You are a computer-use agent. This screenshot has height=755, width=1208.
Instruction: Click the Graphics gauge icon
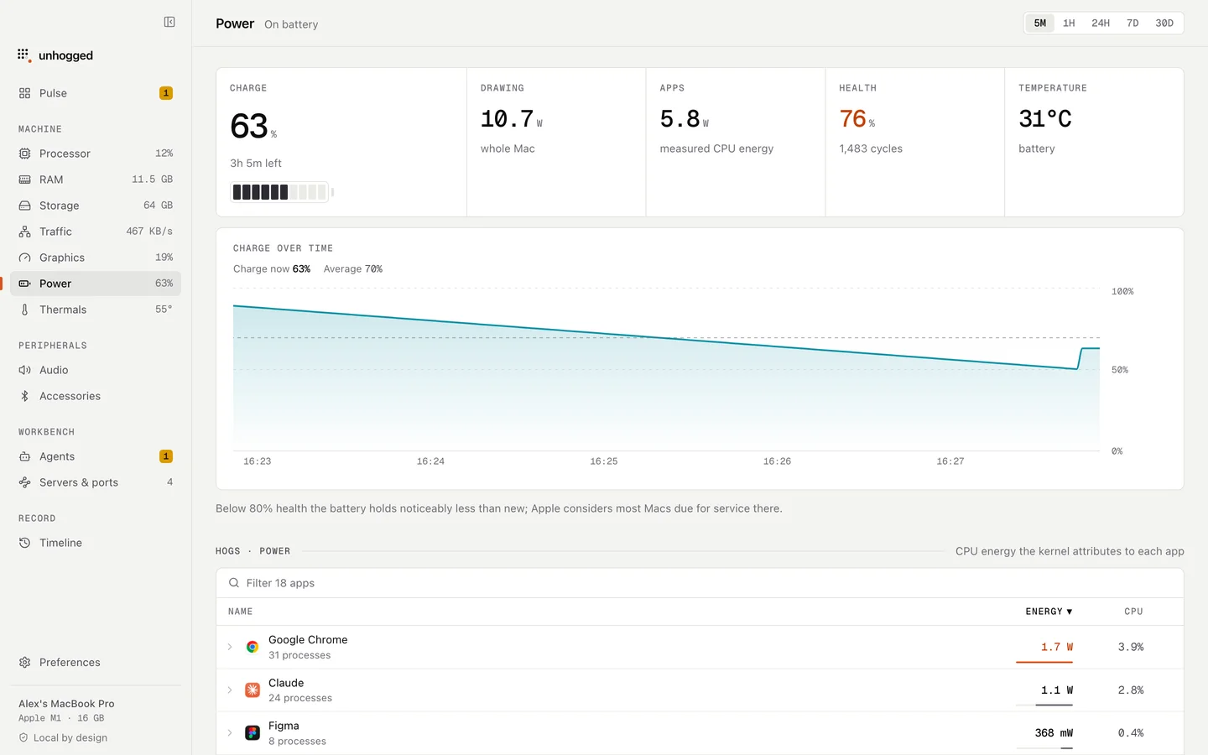[x=24, y=258]
